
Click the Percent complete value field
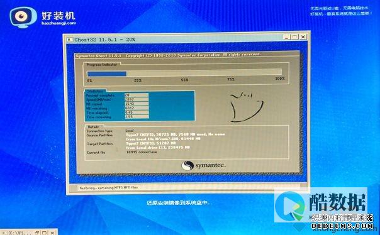137,95
